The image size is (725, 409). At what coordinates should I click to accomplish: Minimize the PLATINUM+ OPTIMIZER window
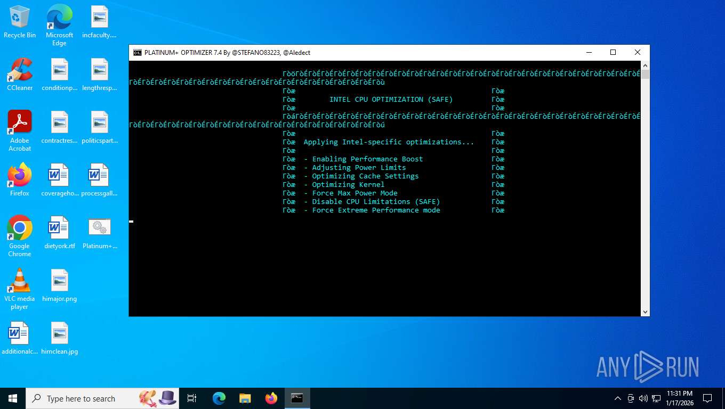[x=589, y=52]
